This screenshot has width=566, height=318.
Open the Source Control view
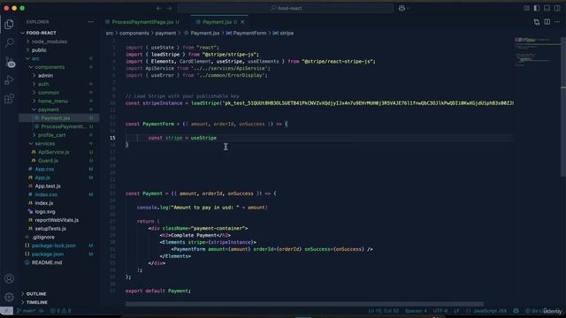coord(9,62)
